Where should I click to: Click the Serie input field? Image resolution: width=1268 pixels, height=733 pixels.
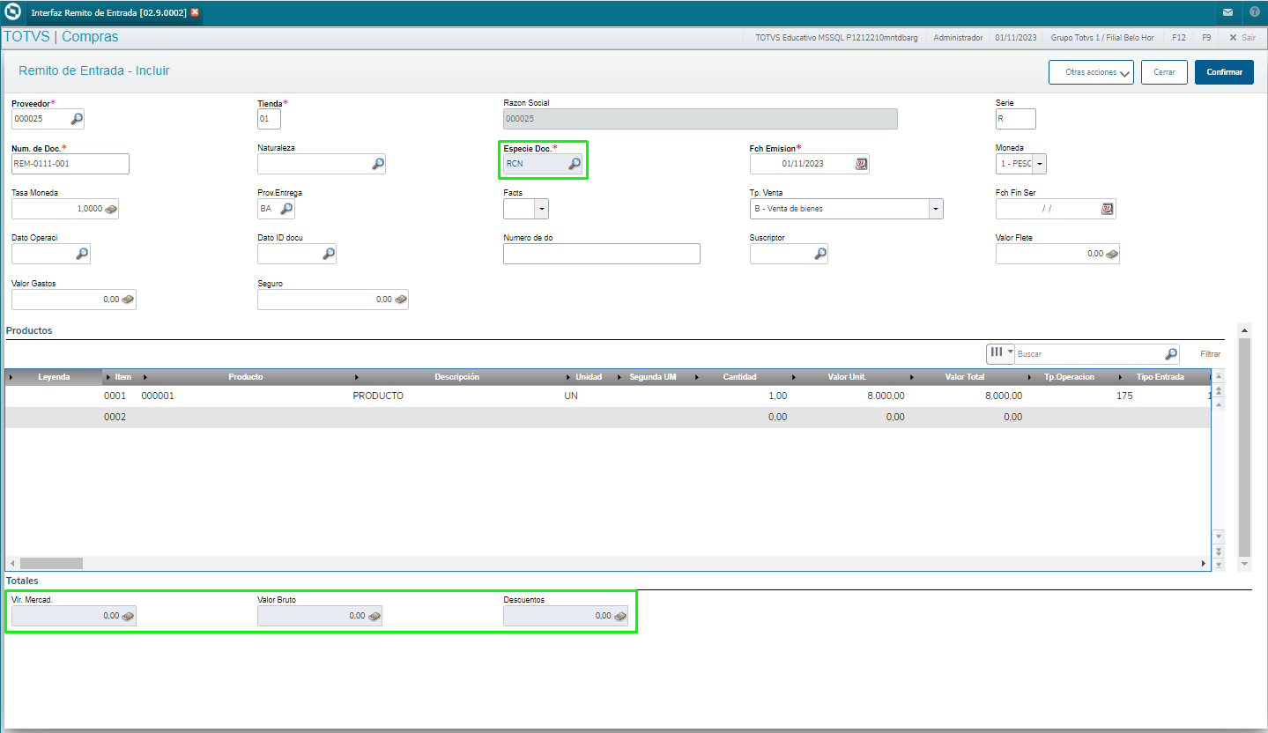click(x=1016, y=119)
